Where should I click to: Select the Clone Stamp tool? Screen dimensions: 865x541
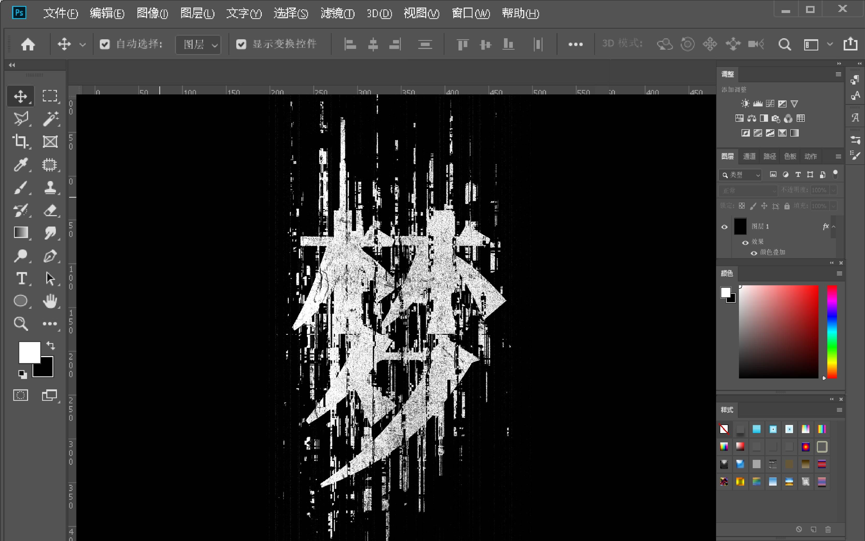(x=50, y=187)
